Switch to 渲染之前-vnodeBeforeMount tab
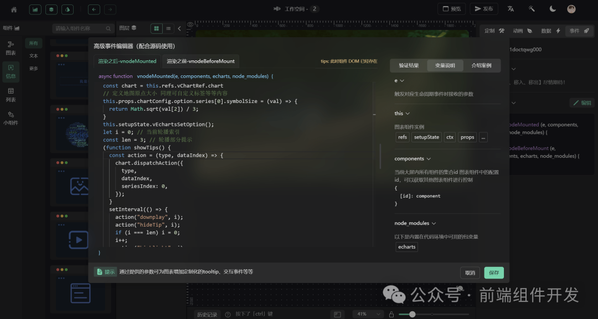Image resolution: width=598 pixels, height=319 pixels. [201, 61]
